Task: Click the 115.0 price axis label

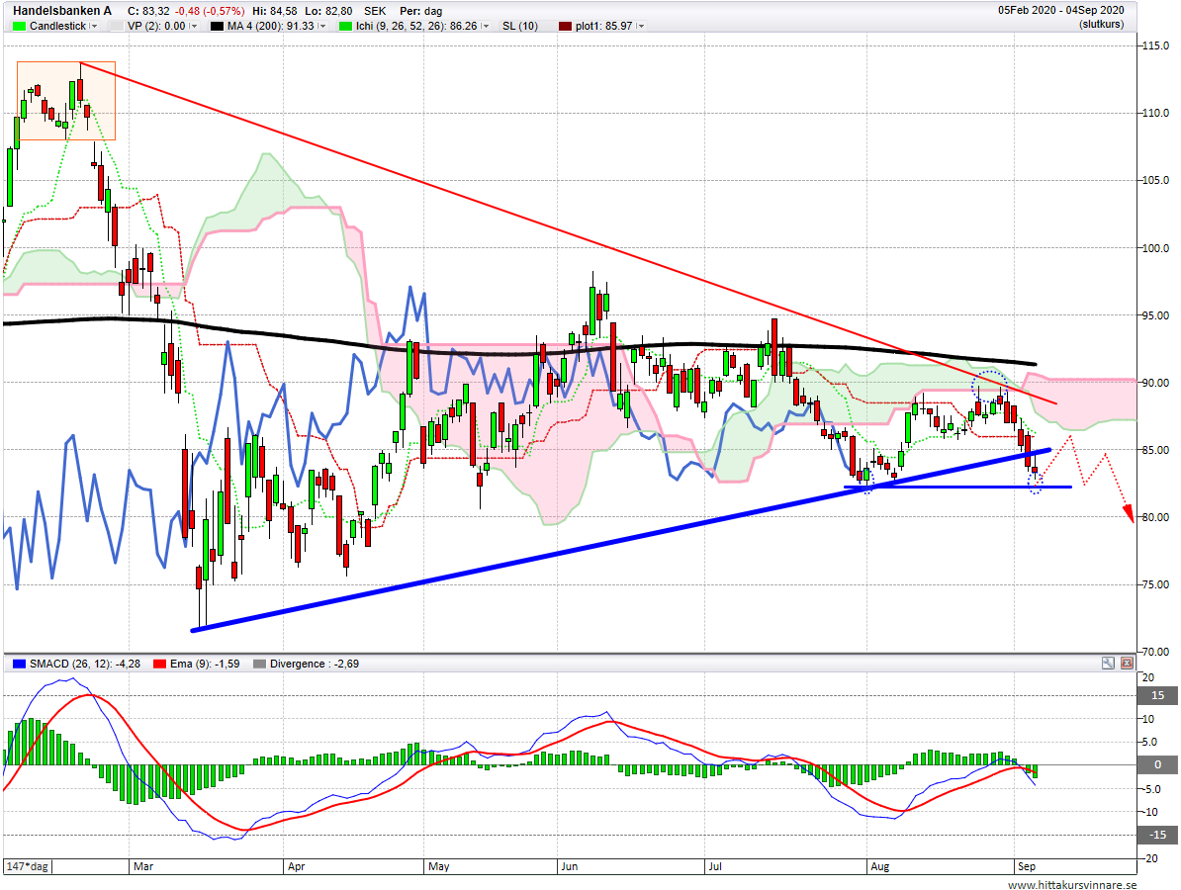Action: pos(1155,45)
